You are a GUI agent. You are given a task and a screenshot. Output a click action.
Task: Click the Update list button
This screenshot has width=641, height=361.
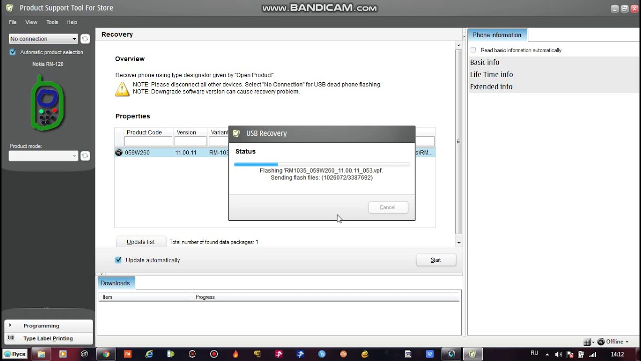(x=141, y=242)
